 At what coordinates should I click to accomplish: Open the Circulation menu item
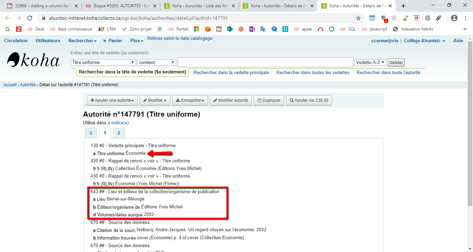click(16, 41)
